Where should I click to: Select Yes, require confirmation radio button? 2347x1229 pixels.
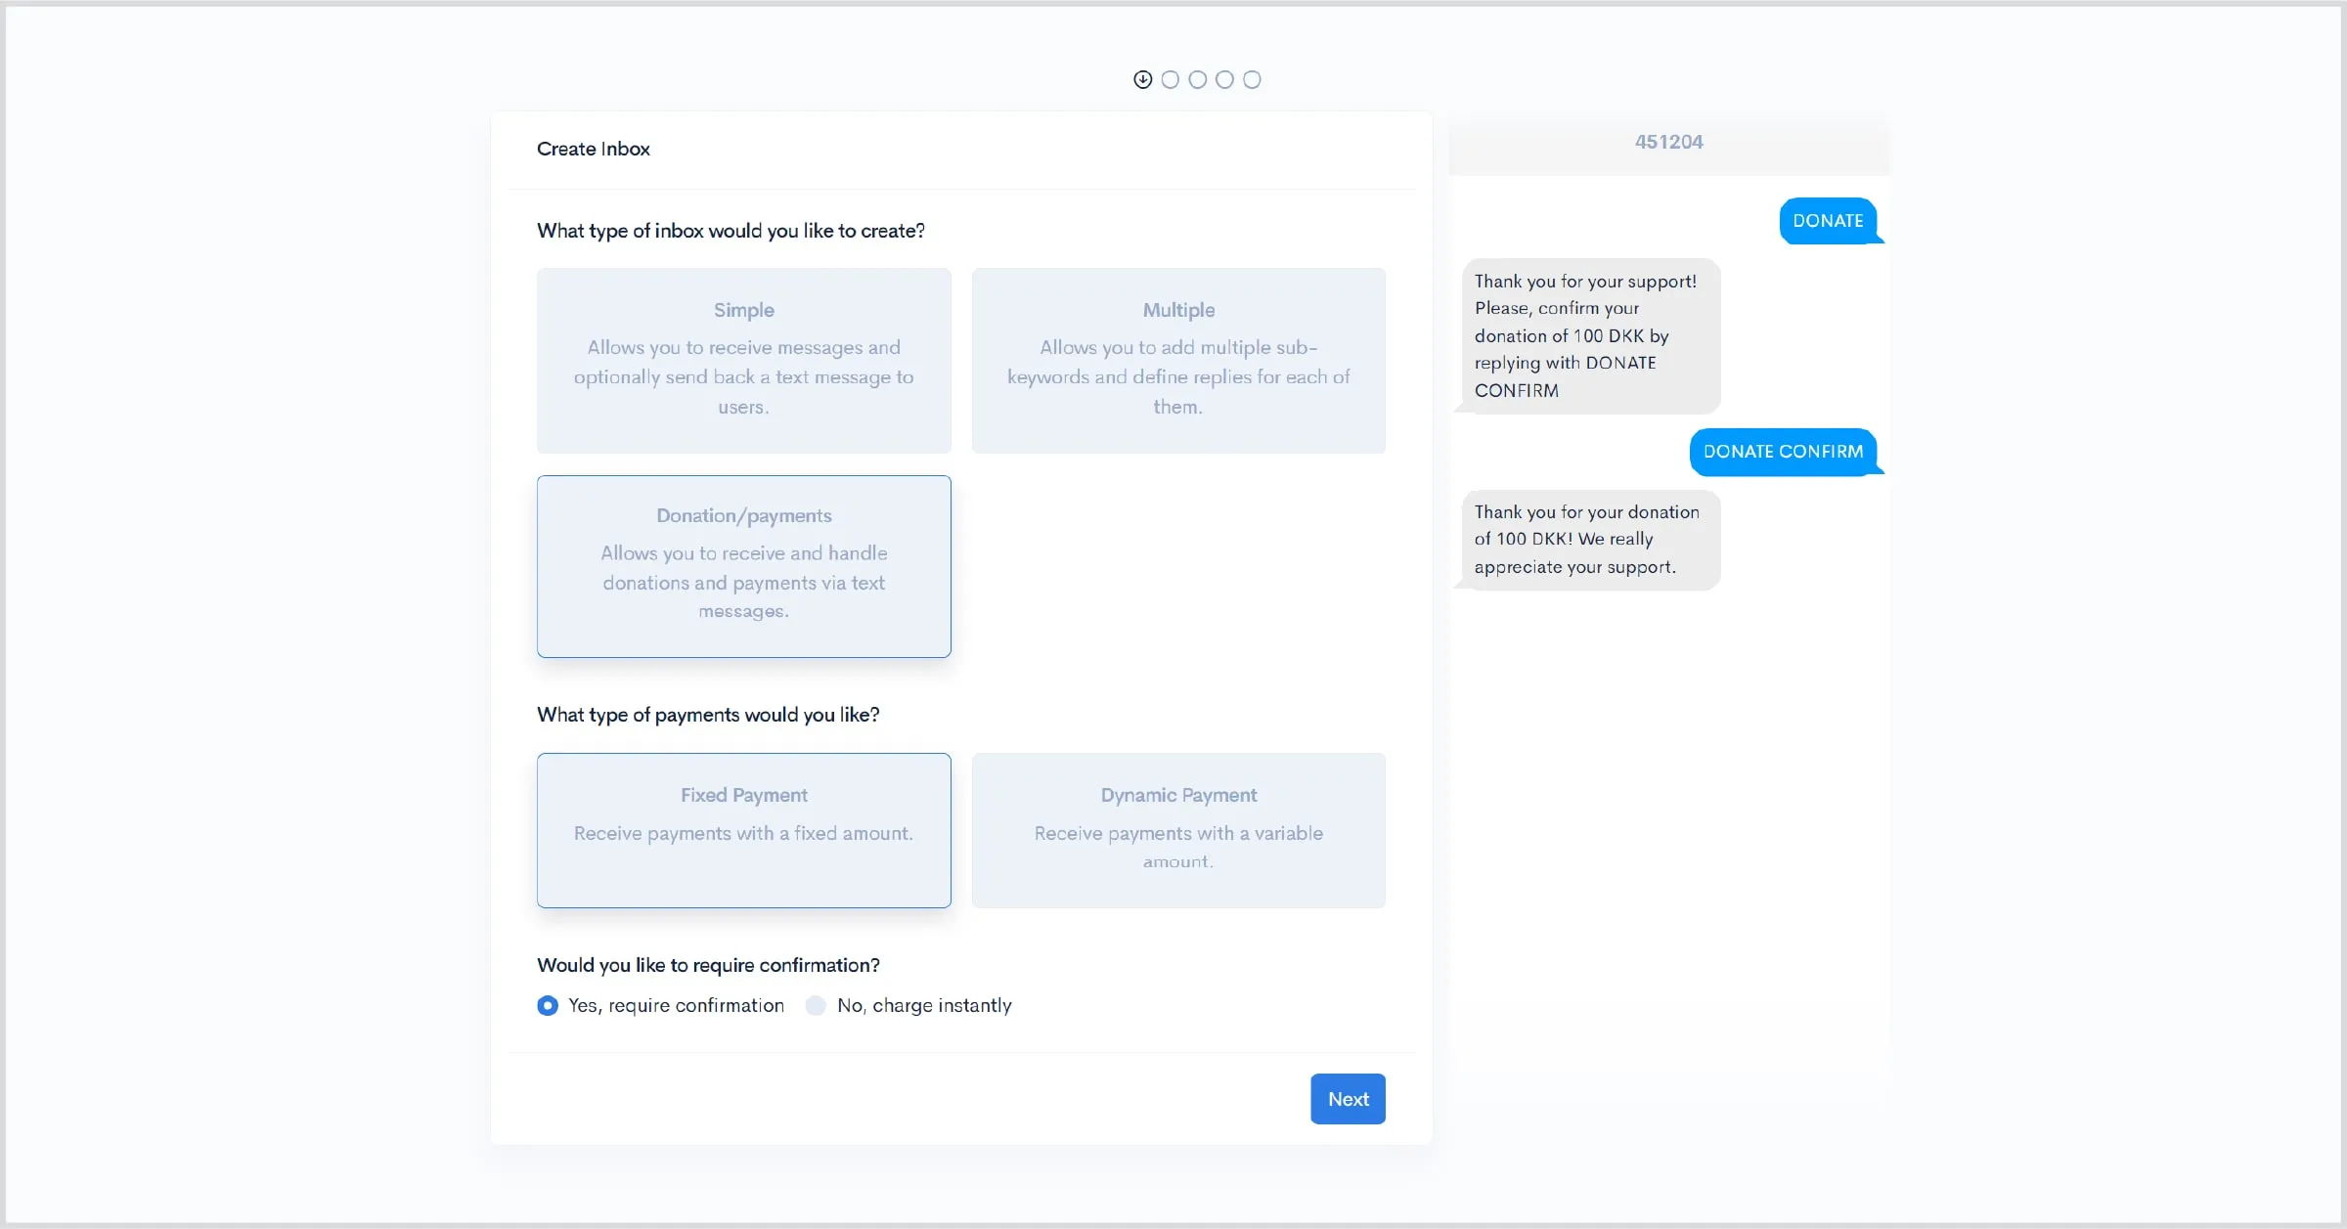(548, 1006)
